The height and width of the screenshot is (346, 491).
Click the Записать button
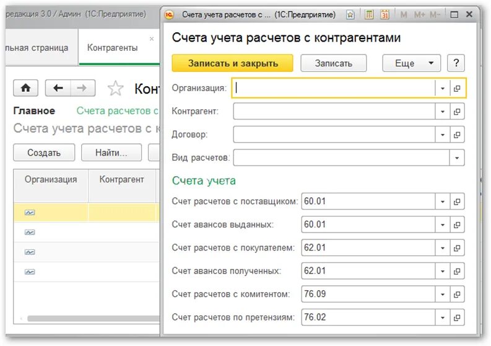(334, 63)
